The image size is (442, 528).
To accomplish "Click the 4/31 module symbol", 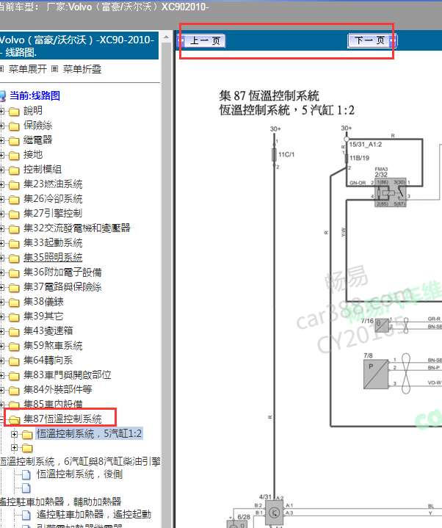I will coord(275,512).
